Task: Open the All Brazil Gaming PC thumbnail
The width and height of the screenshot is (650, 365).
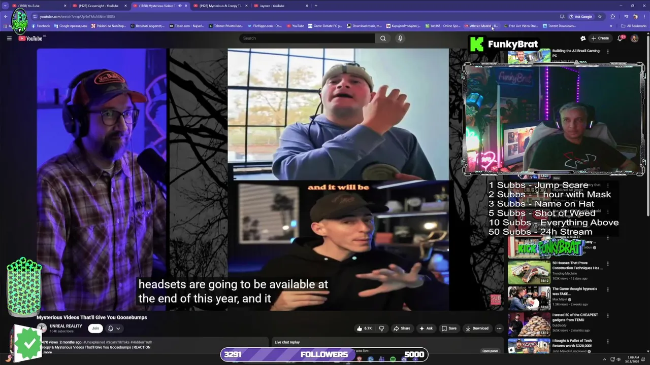Action: (529, 56)
